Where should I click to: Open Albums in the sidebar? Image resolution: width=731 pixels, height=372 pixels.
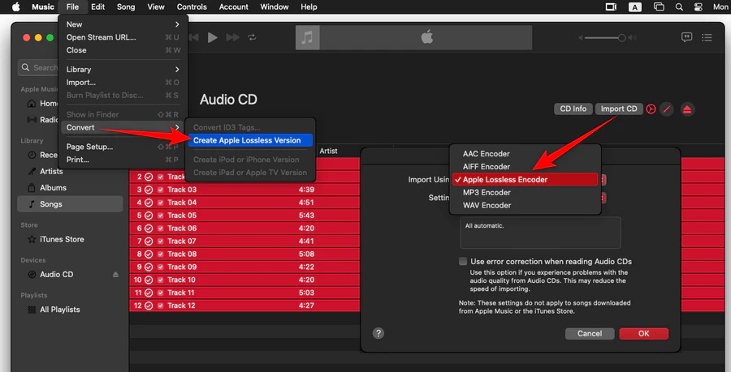click(x=53, y=188)
